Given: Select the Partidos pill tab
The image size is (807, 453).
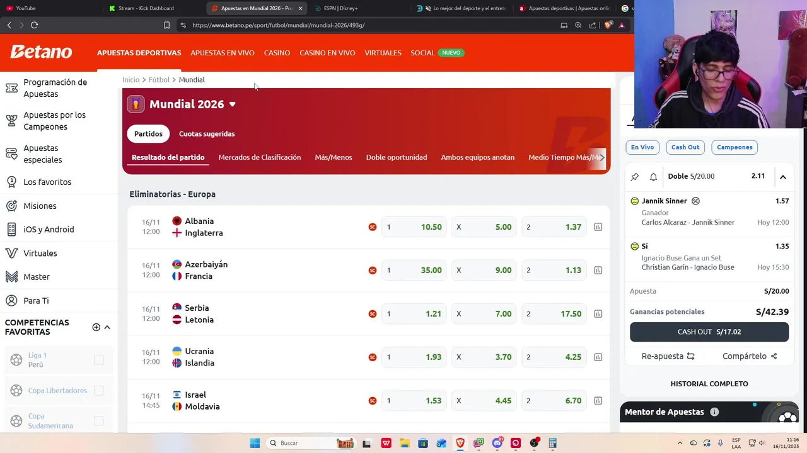Looking at the screenshot, I should (148, 133).
